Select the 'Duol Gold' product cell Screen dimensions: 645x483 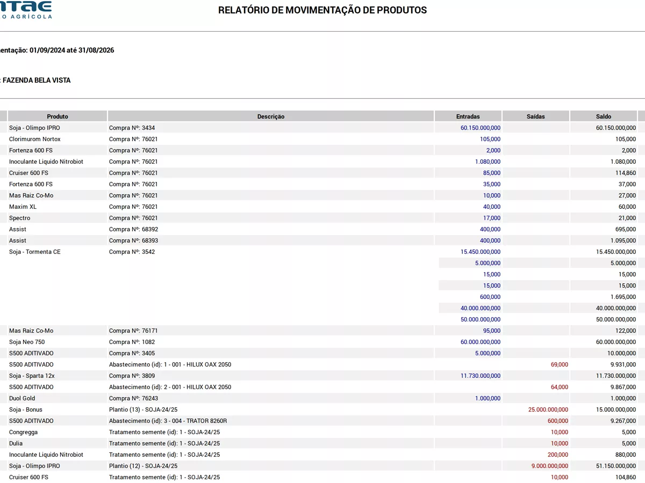point(23,398)
